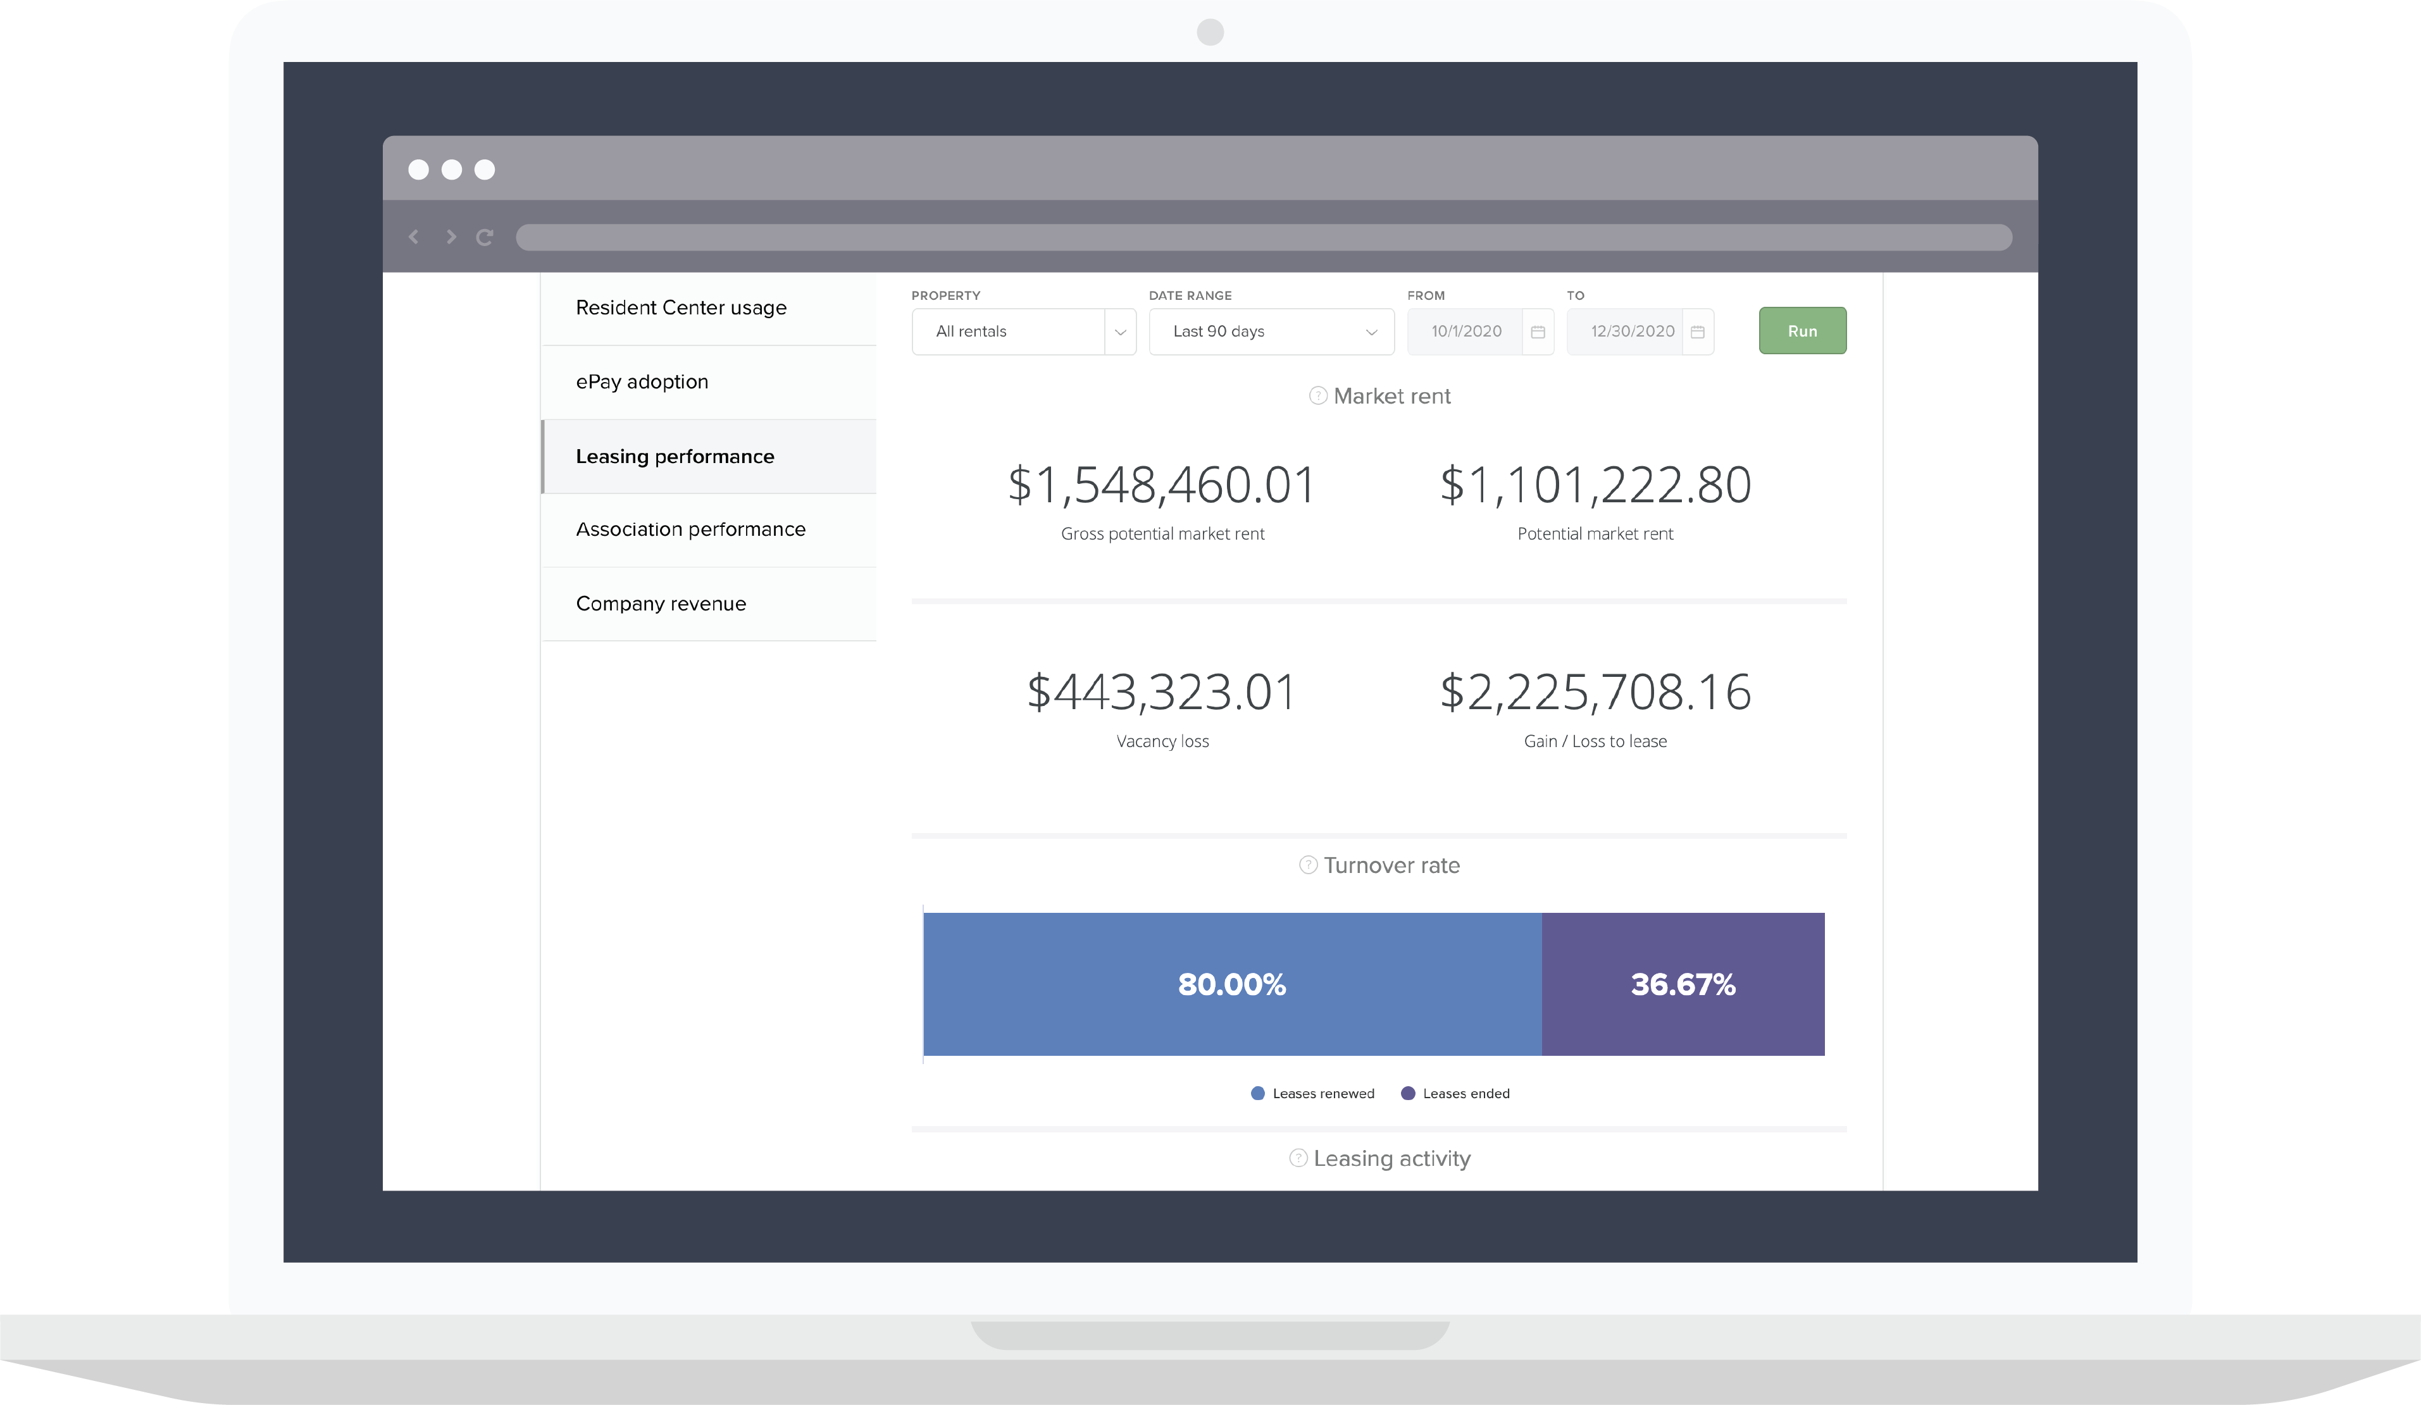Viewport: 2421px width, 1405px height.
Task: Click the second window control dot
Action: click(x=452, y=170)
